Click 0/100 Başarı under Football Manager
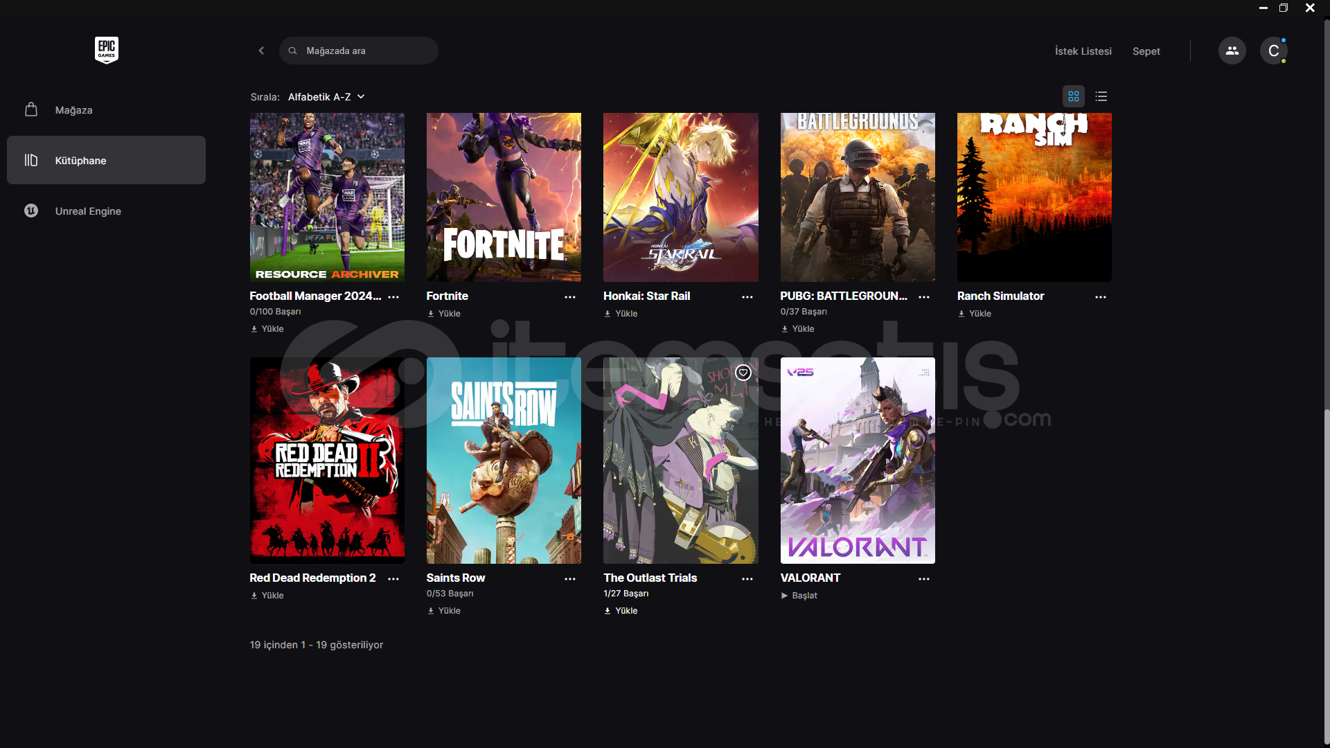 click(276, 312)
